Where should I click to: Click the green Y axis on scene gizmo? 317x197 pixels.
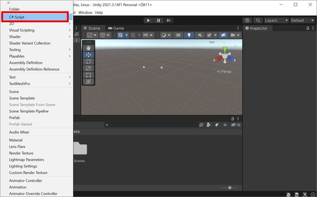[x=225, y=49]
